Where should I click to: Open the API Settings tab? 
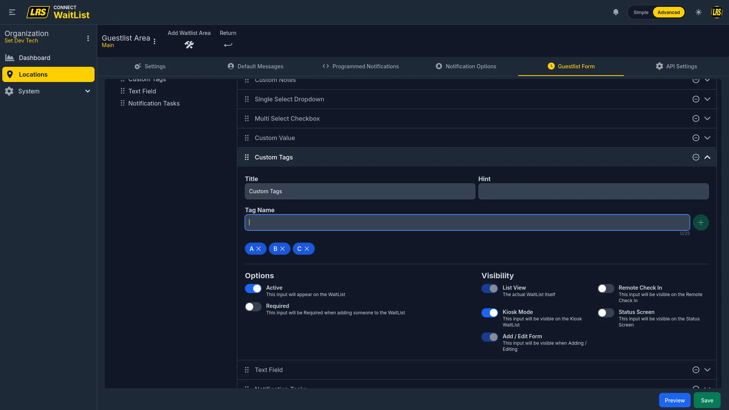pyautogui.click(x=676, y=66)
